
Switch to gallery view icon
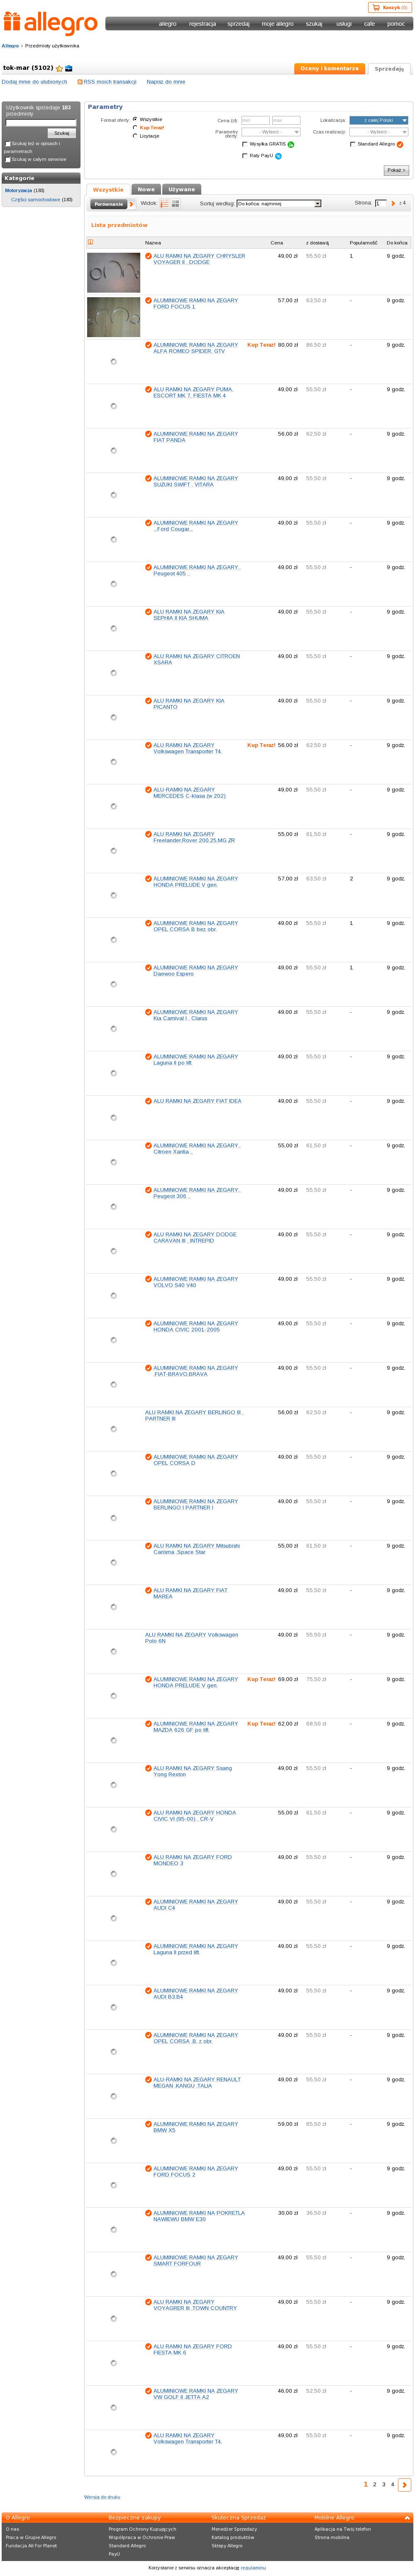click(176, 204)
